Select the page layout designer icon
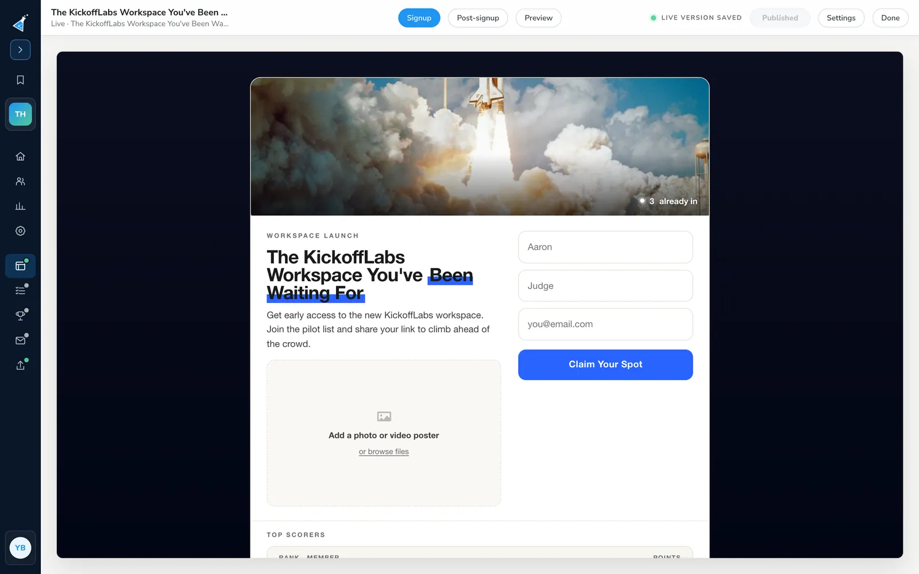Image resolution: width=919 pixels, height=574 pixels. (20, 266)
